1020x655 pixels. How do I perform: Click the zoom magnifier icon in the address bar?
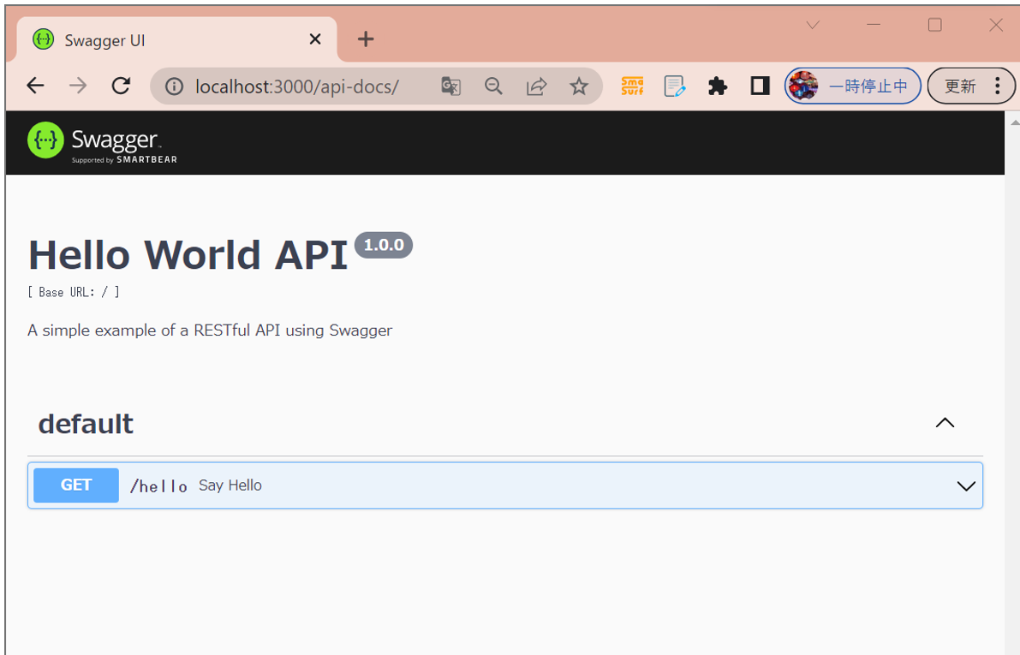tap(493, 86)
